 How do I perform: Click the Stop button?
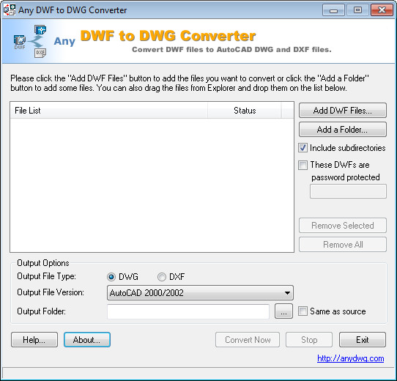pyautogui.click(x=309, y=340)
